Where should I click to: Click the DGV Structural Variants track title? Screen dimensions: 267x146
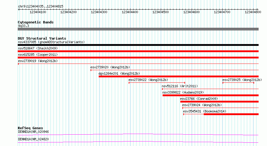click(x=42, y=38)
